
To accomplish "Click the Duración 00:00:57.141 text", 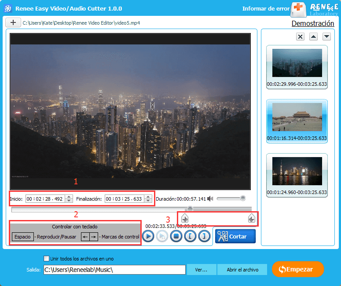I will click(x=181, y=199).
